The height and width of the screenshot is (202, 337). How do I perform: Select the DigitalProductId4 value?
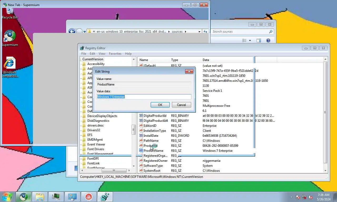[x=156, y=121]
